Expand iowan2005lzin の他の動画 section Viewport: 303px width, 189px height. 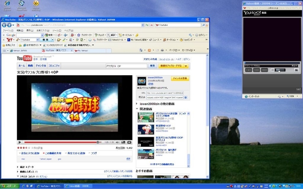[x=137, y=104]
